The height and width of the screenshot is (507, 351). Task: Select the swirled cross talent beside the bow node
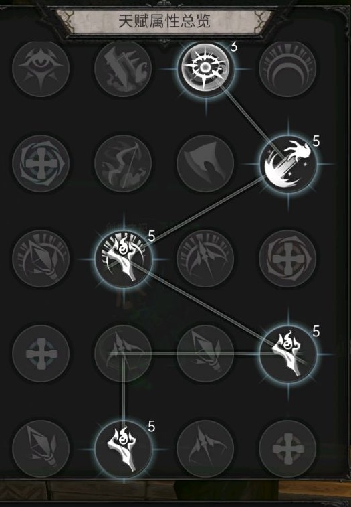tap(41, 163)
